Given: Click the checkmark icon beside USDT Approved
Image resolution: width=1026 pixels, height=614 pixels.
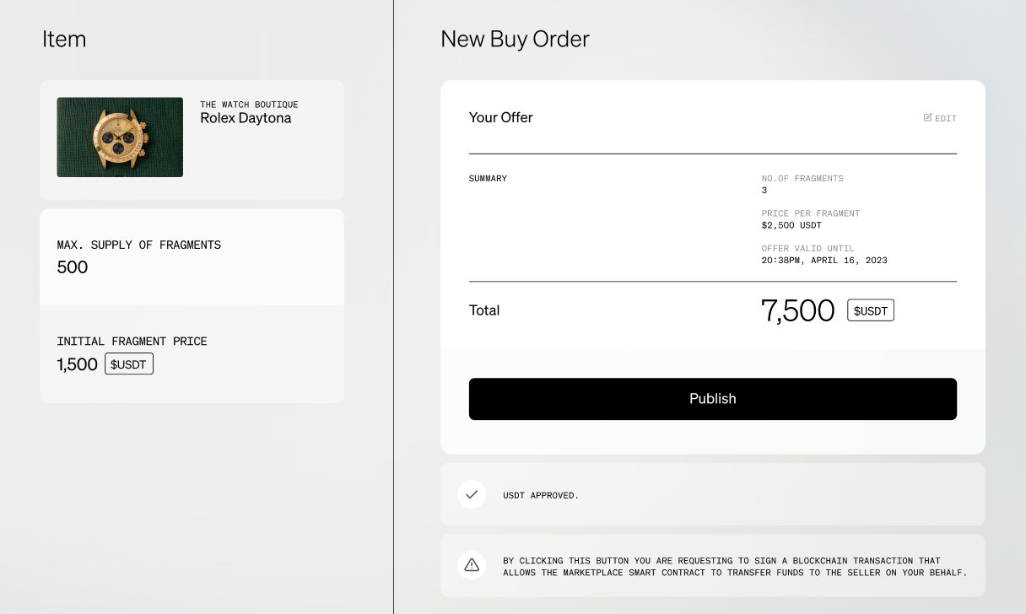Looking at the screenshot, I should pyautogui.click(x=472, y=494).
